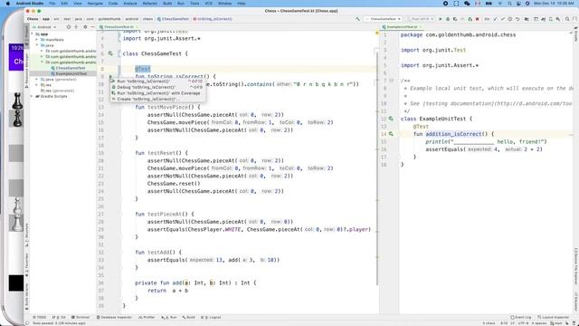Collapse the app module tree node

pyautogui.click(x=33, y=34)
